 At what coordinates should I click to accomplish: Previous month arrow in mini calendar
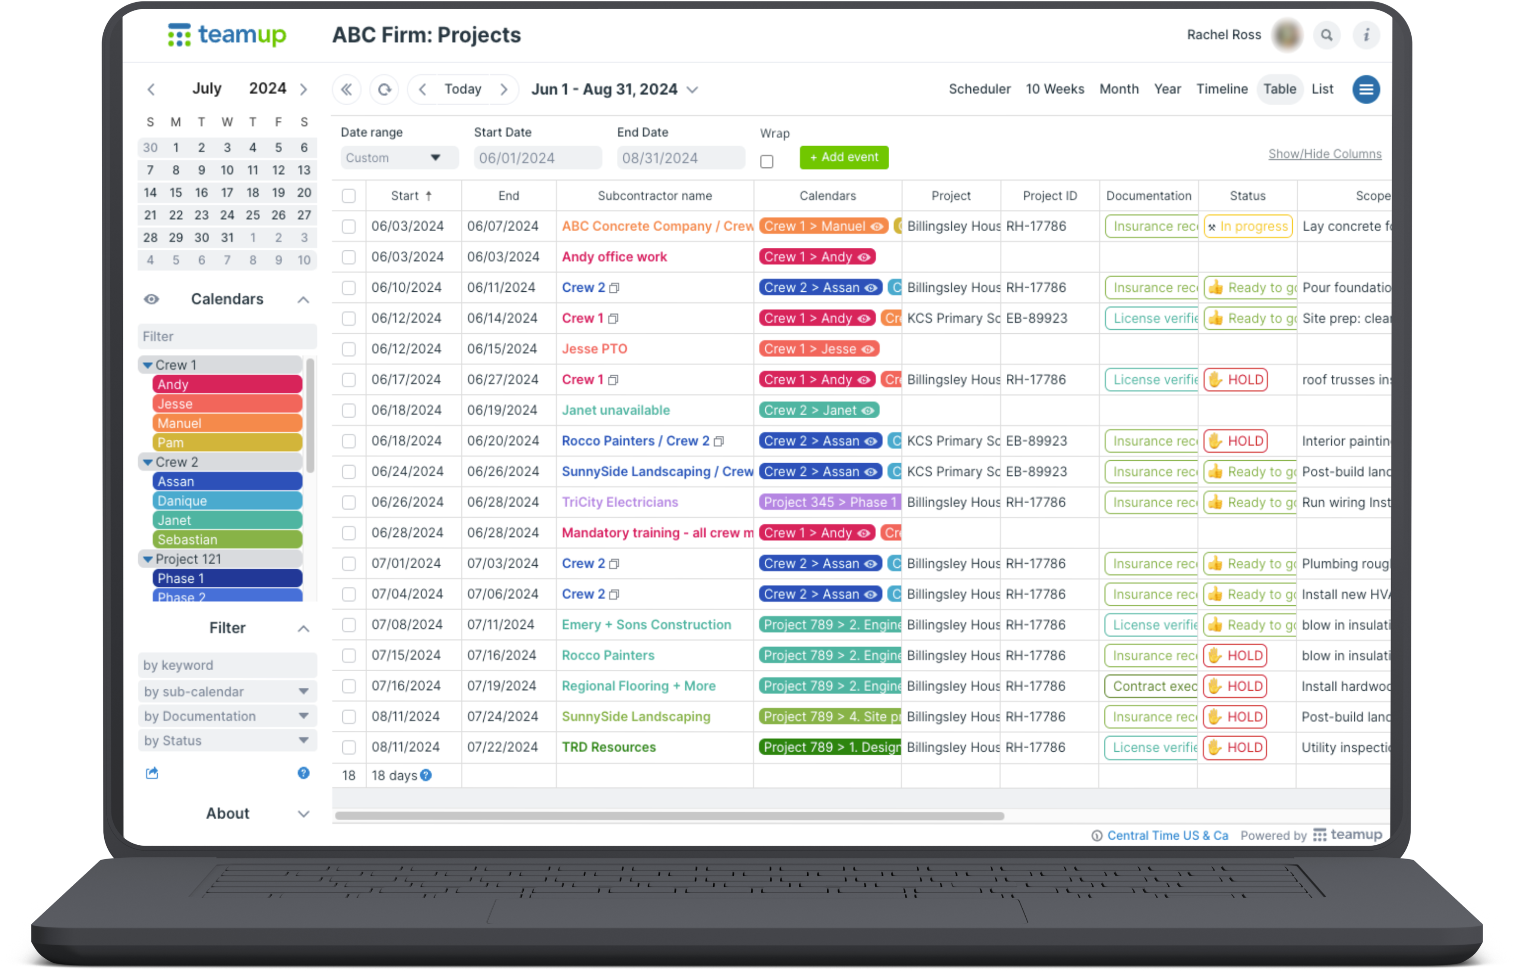pos(151,89)
